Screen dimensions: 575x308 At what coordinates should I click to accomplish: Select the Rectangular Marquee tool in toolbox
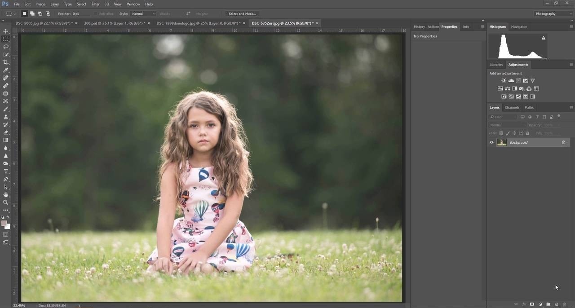6,39
